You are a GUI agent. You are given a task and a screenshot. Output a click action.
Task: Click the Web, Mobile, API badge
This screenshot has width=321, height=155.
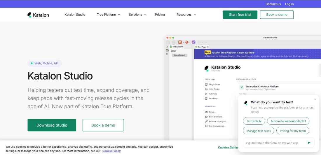(x=45, y=64)
